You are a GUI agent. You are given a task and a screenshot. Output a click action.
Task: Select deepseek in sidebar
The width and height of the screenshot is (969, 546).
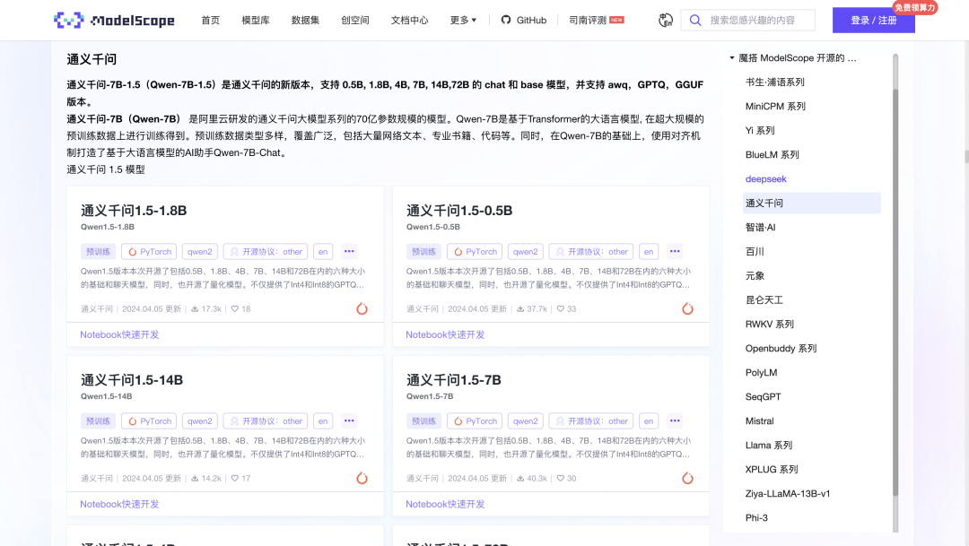tap(765, 179)
